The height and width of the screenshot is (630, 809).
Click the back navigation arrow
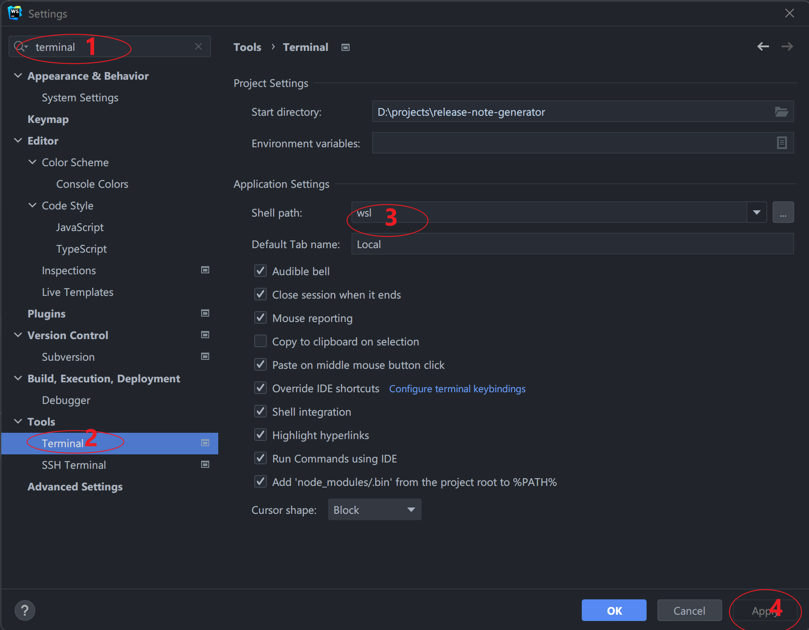763,46
